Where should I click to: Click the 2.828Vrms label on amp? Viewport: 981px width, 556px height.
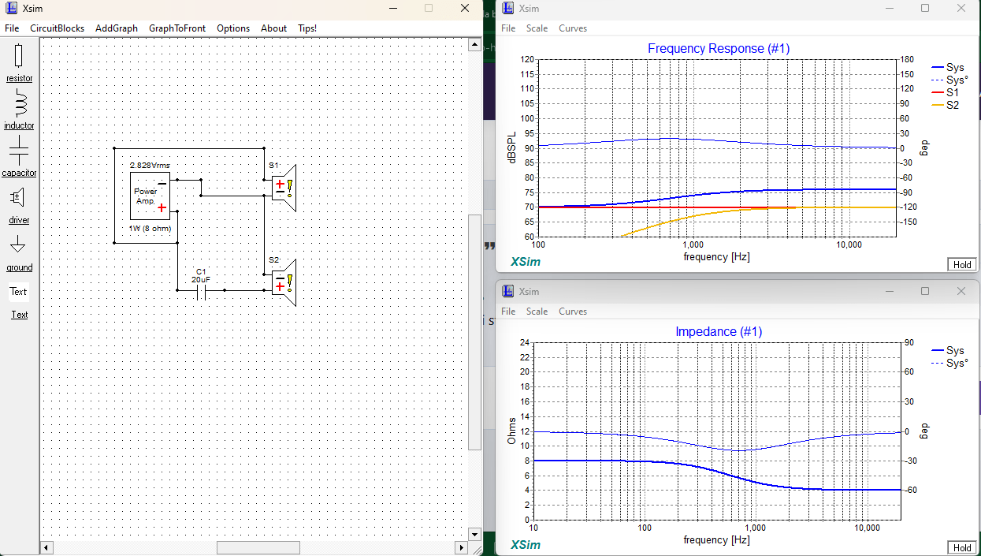(x=150, y=166)
